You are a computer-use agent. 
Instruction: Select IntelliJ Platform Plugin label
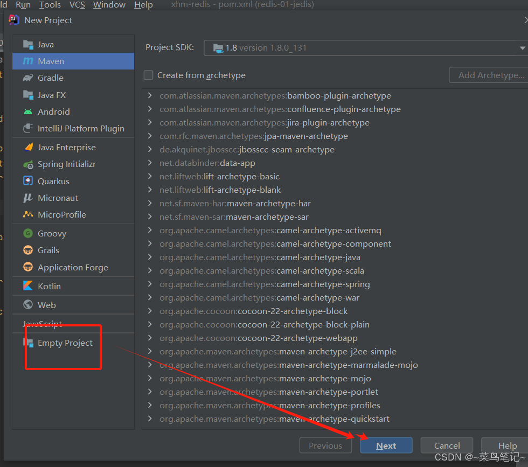point(81,128)
